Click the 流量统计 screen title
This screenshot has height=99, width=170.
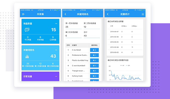click(125, 14)
